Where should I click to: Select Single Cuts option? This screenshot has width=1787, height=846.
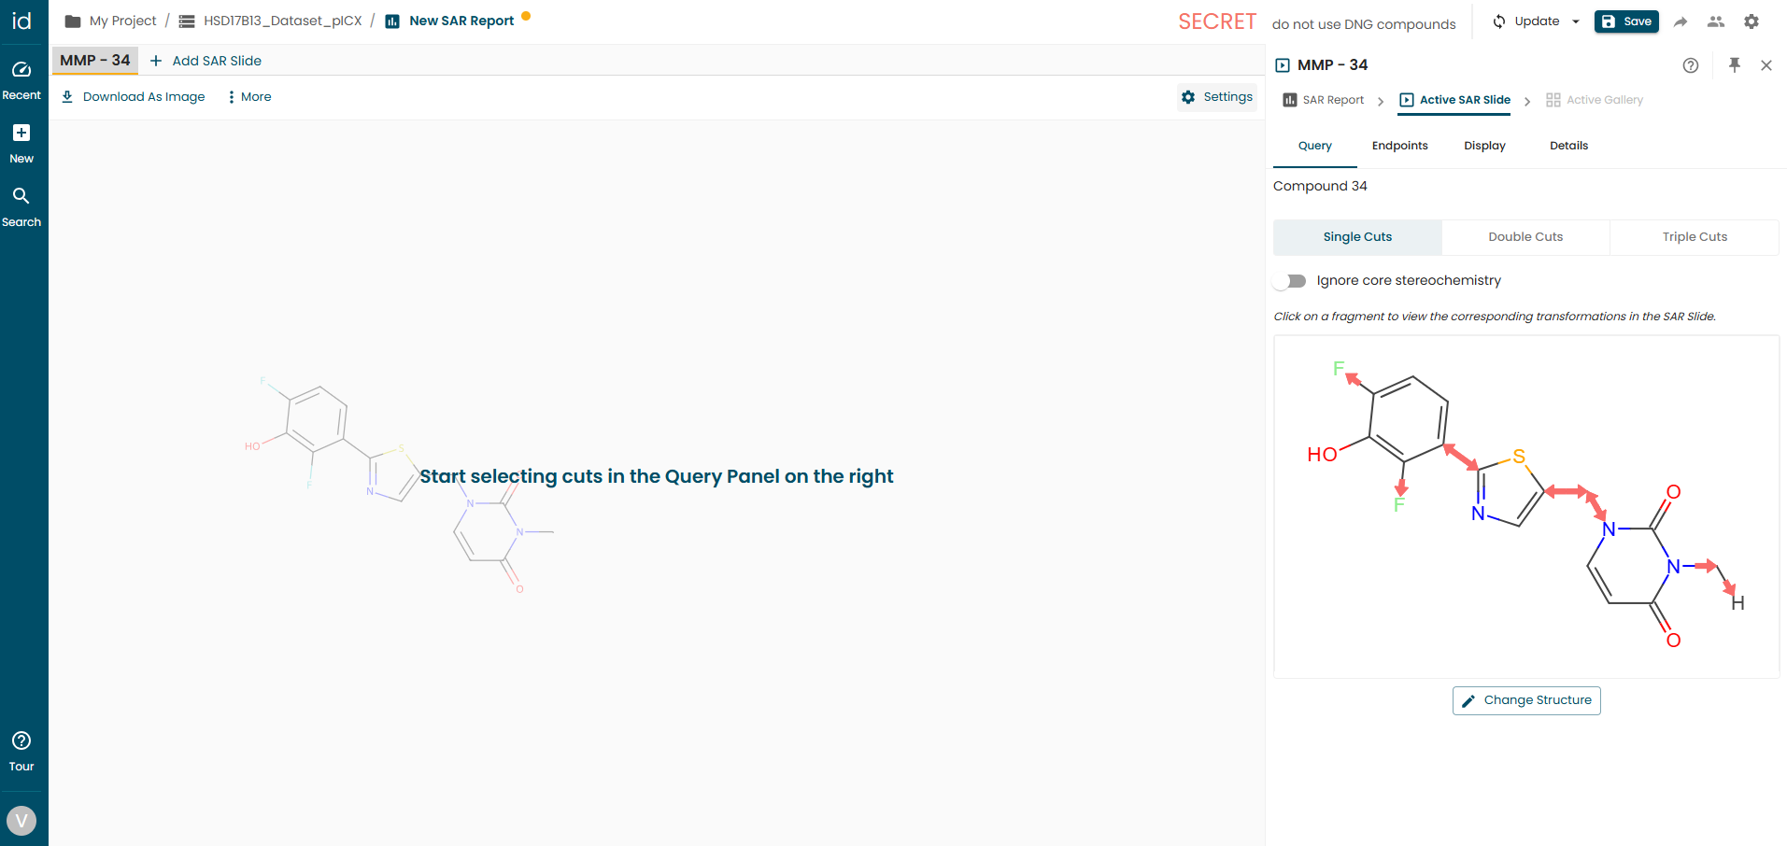tap(1357, 237)
